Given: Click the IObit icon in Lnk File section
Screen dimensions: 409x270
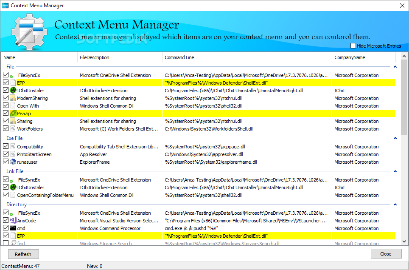Looking at the screenshot, I should click(13, 188).
